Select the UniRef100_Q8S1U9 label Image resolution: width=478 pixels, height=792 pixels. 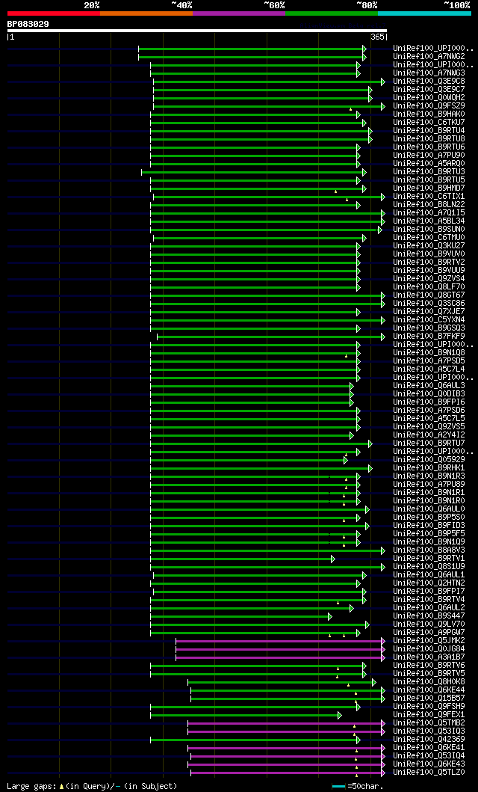(429, 567)
